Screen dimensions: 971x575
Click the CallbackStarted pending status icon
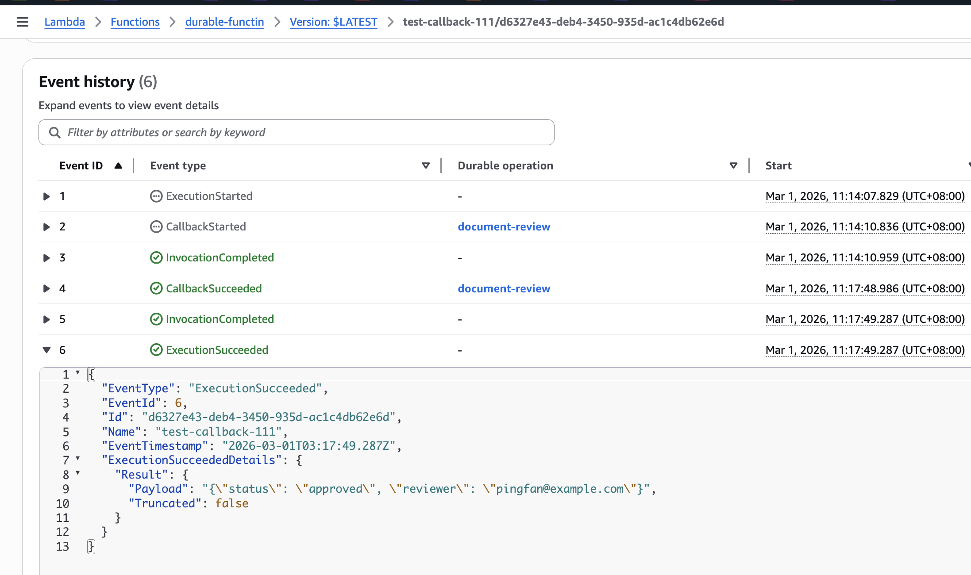[156, 227]
